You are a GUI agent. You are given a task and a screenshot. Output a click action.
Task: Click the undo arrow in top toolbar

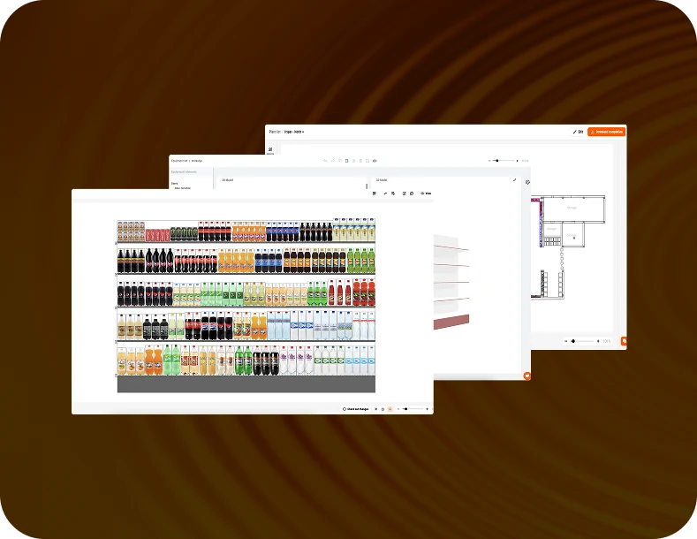pyautogui.click(x=324, y=161)
